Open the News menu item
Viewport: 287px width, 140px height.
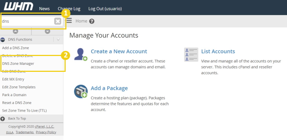click(x=44, y=8)
